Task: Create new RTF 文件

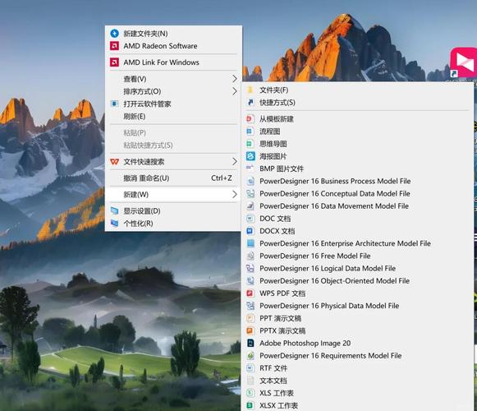Action: 357,368
